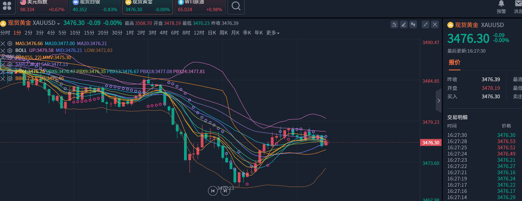This screenshot has width=522, height=201.
Task: Remove the MA indicator with X
Action: point(3,44)
